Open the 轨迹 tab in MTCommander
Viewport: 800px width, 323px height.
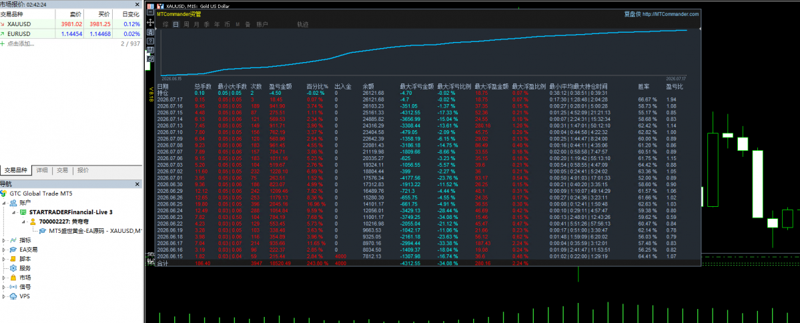click(x=303, y=24)
